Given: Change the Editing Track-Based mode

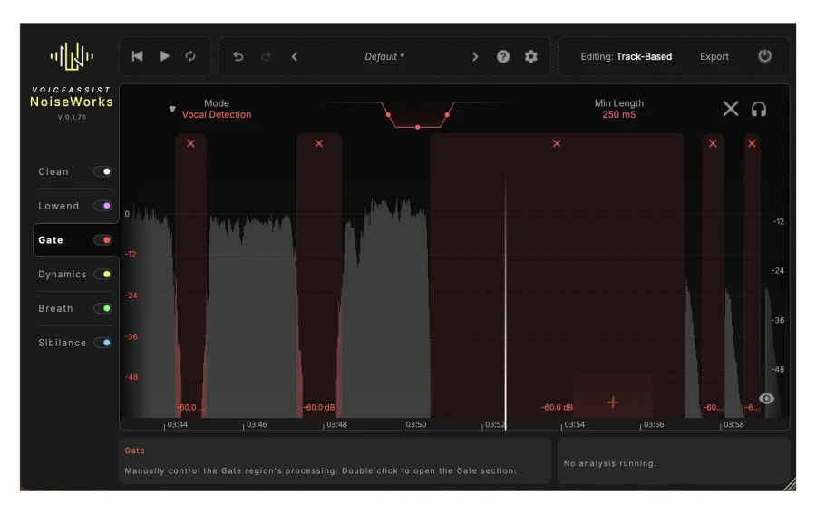Looking at the screenshot, I should click(626, 56).
